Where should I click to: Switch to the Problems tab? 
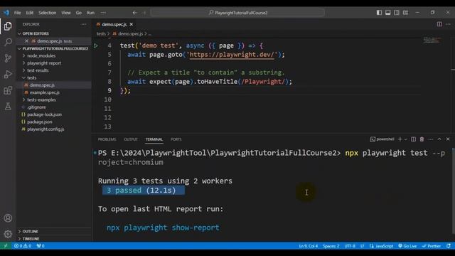coord(107,139)
